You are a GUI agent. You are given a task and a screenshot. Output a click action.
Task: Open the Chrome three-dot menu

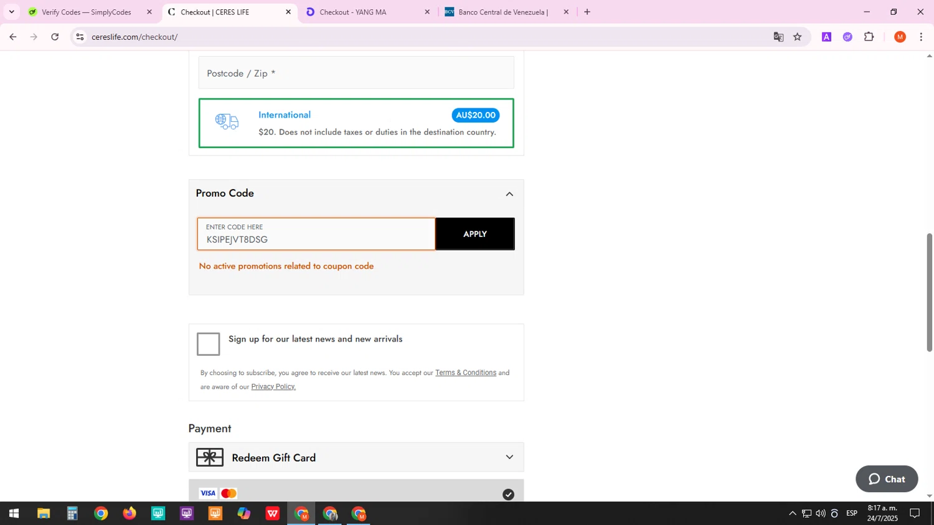(921, 37)
